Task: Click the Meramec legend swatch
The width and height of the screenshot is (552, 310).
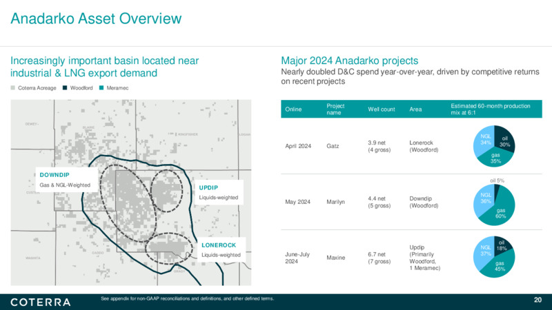Action: pyautogui.click(x=101, y=88)
